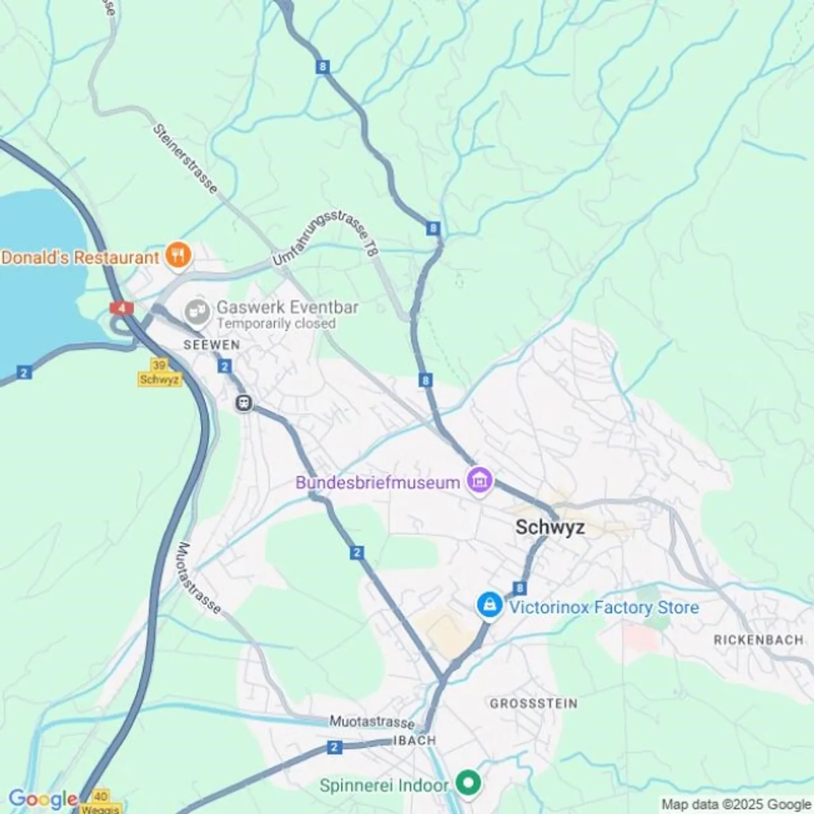Open the Google logo link
The image size is (814, 814).
[x=43, y=799]
